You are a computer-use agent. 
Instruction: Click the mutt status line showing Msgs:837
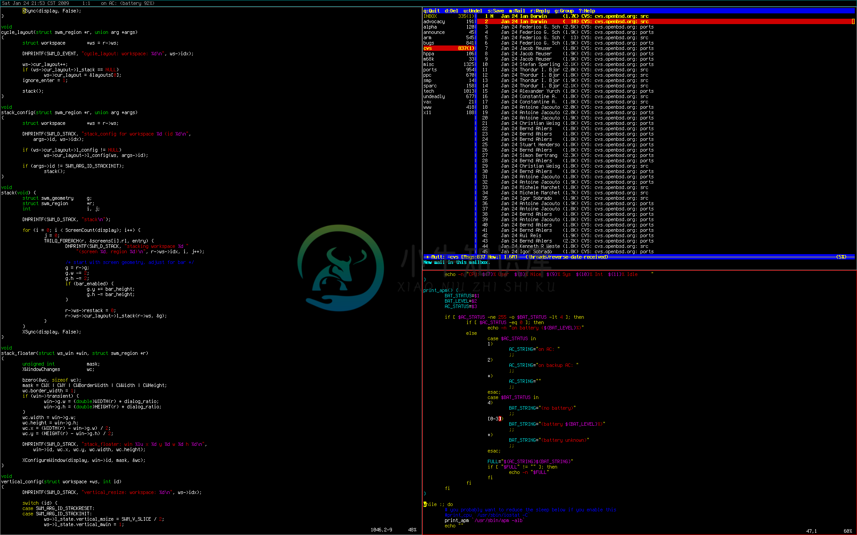639,257
